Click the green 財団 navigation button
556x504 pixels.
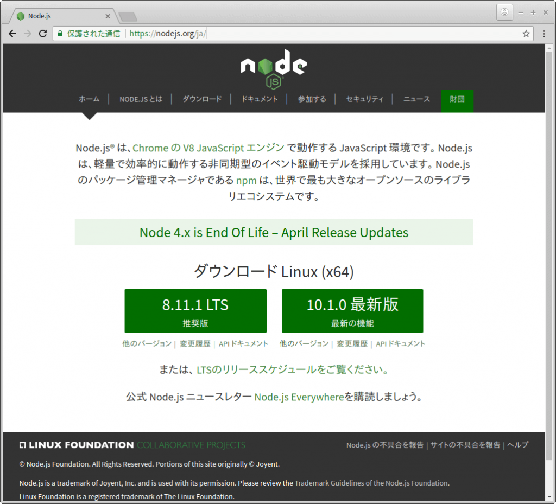point(457,101)
